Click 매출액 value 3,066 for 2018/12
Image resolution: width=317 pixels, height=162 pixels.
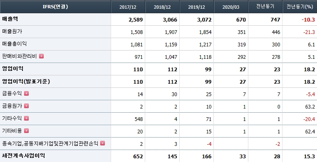(170, 20)
